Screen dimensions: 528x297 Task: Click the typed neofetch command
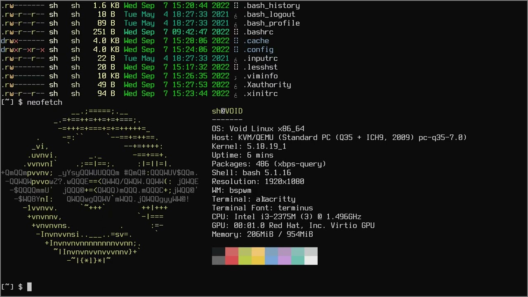pos(45,102)
